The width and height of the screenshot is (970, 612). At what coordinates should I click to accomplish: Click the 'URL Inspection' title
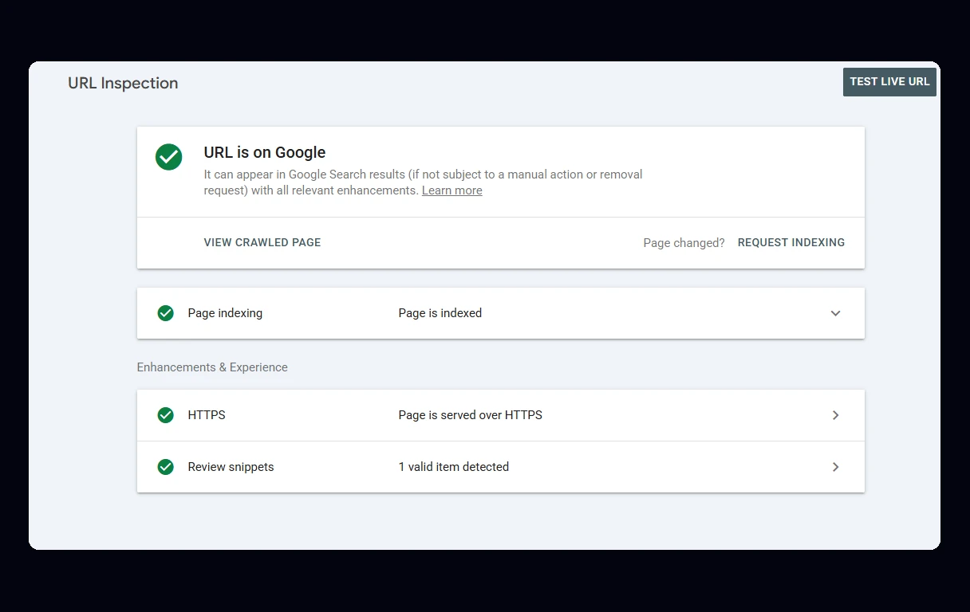[123, 83]
